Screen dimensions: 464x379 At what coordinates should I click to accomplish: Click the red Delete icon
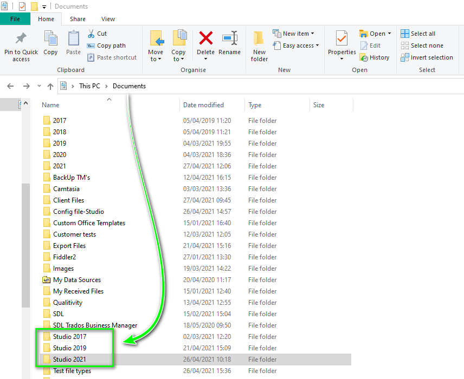205,39
